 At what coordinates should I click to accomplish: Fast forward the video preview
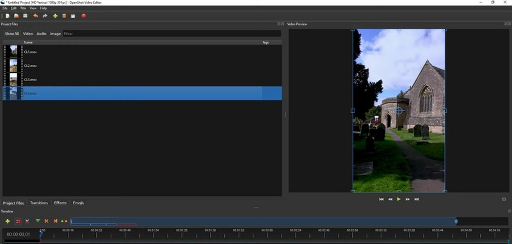[408, 199]
